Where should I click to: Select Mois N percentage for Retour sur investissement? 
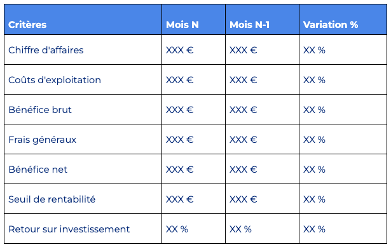[193, 229]
